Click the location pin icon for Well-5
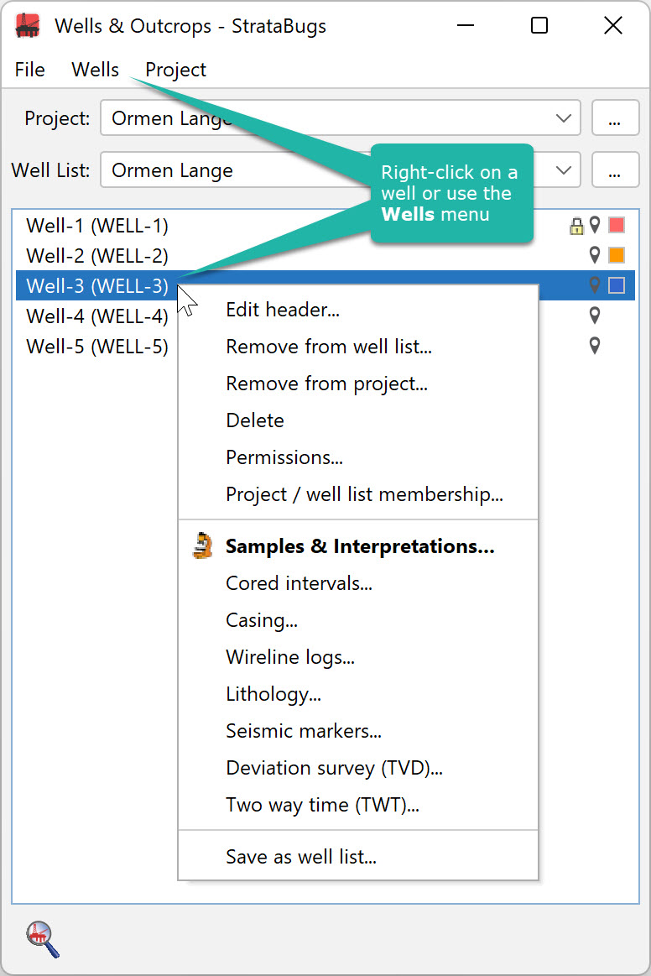The height and width of the screenshot is (976, 651). pos(595,346)
